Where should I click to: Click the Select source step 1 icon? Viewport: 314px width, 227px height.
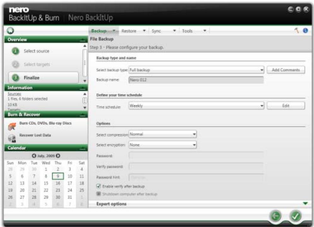tap(15, 51)
